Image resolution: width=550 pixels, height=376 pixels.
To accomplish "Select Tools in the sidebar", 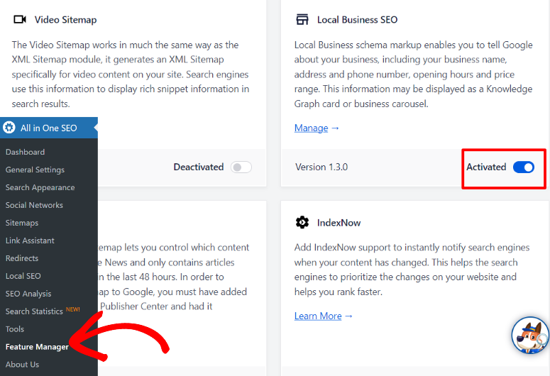I will [15, 329].
